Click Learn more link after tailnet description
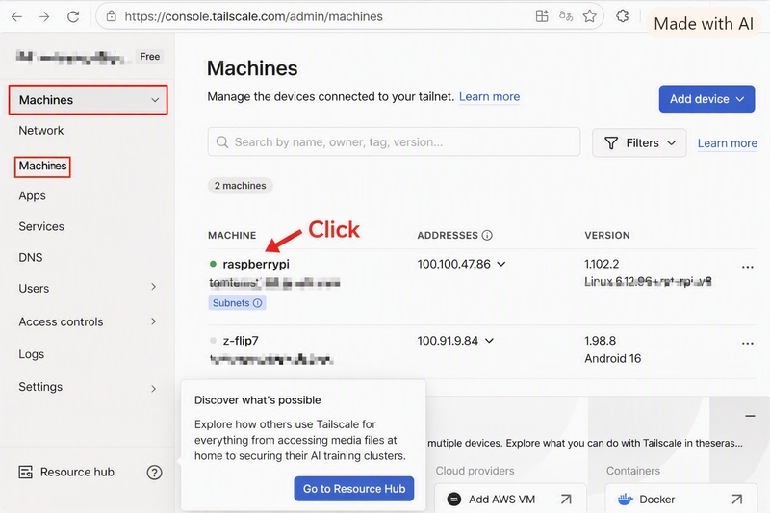 (x=489, y=96)
